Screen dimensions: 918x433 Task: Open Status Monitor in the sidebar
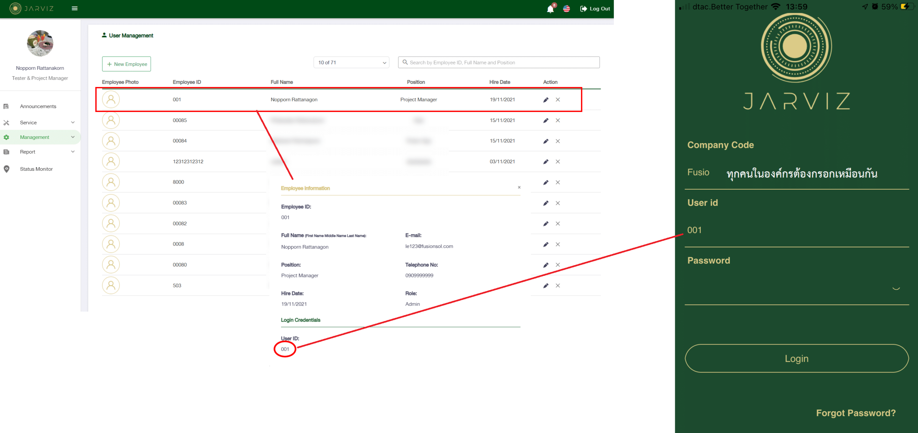(36, 169)
